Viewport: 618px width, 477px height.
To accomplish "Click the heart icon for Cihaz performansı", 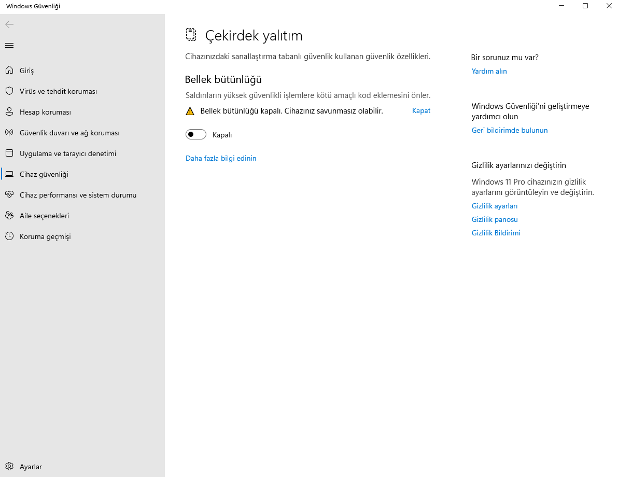I will pyautogui.click(x=9, y=195).
